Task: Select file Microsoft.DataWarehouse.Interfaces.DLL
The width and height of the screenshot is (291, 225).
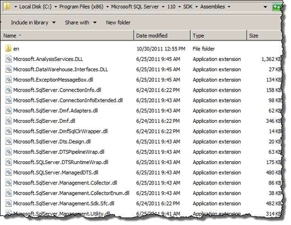Action: point(61,69)
